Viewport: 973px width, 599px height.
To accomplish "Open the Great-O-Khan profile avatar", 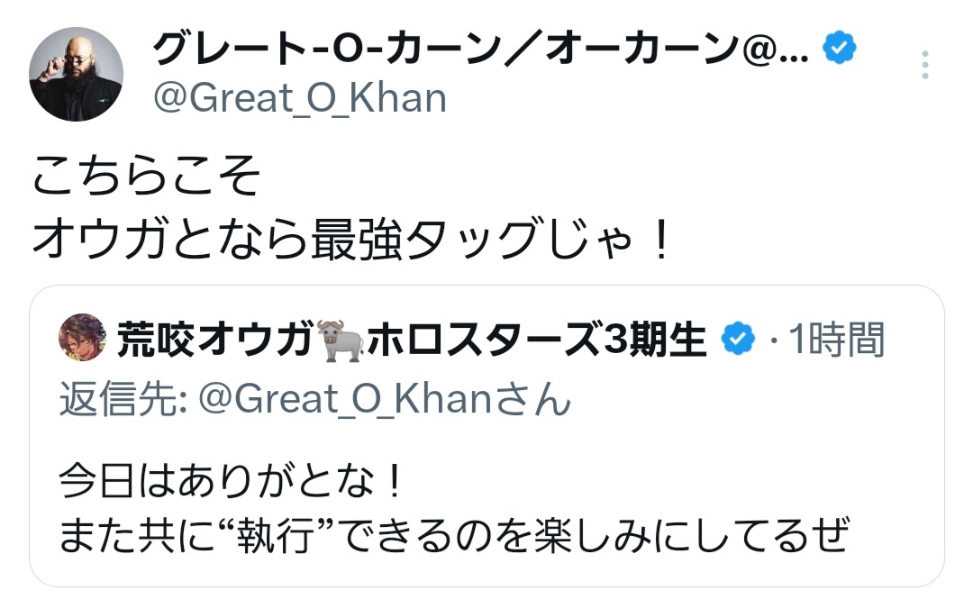I will click(x=75, y=74).
